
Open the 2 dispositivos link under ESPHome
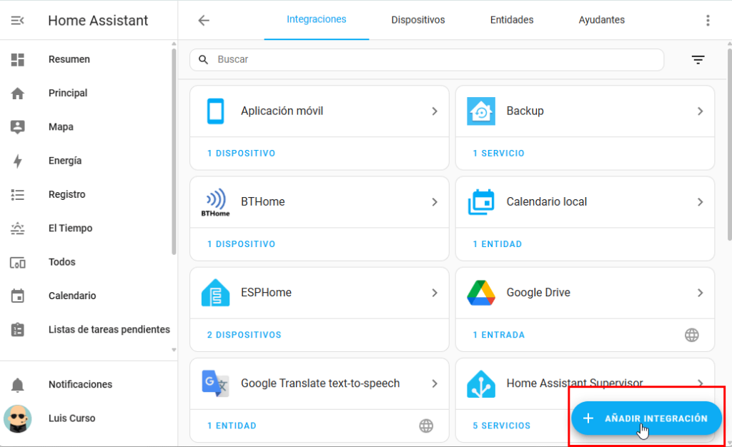(x=244, y=335)
